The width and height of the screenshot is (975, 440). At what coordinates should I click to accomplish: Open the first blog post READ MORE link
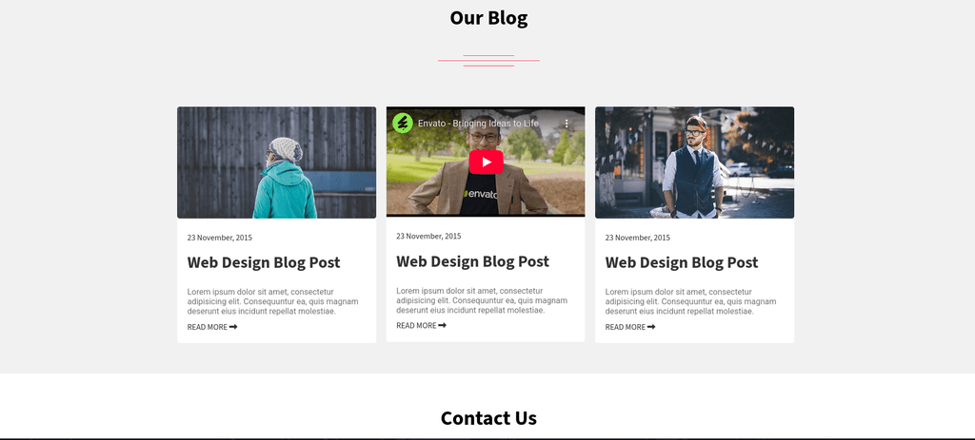(x=212, y=327)
